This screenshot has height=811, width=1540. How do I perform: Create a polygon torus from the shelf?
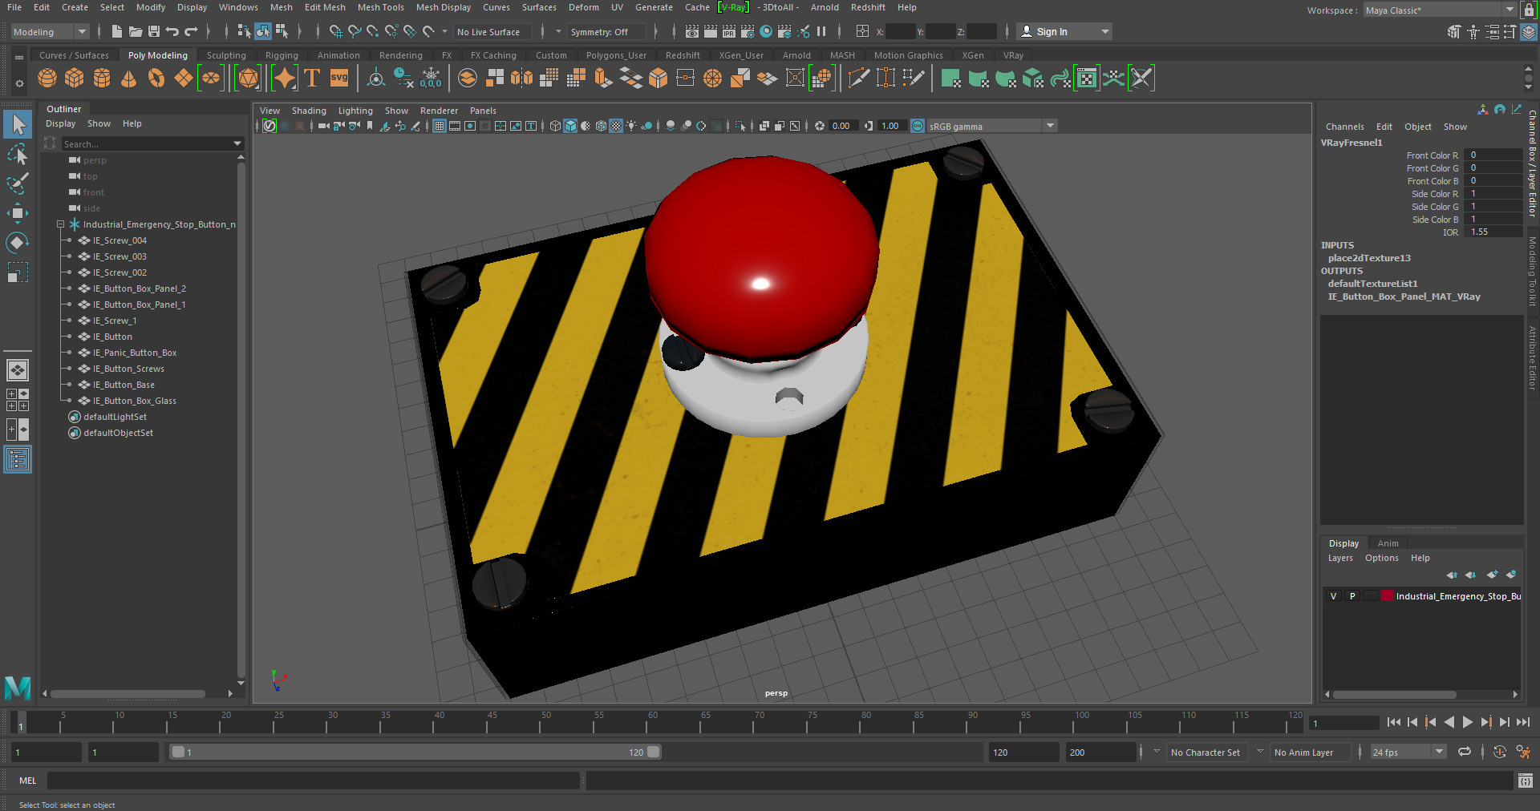coord(156,78)
